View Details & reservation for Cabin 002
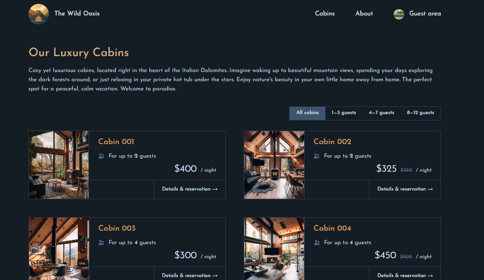The width and height of the screenshot is (484, 280). [x=405, y=189]
